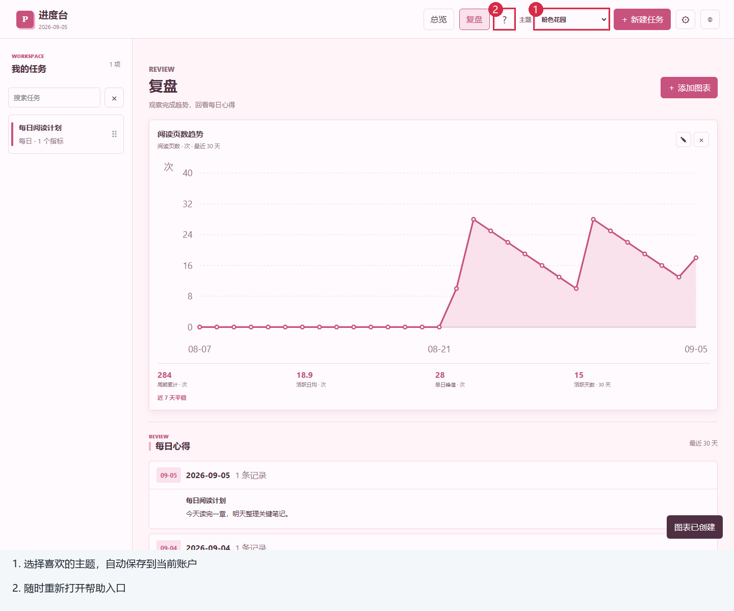This screenshot has width=734, height=611.
Task: Click the 284 周期累计 stat value
Action: [x=165, y=375]
